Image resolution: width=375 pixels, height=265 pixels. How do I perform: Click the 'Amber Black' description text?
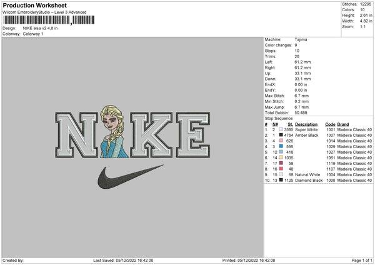point(307,136)
